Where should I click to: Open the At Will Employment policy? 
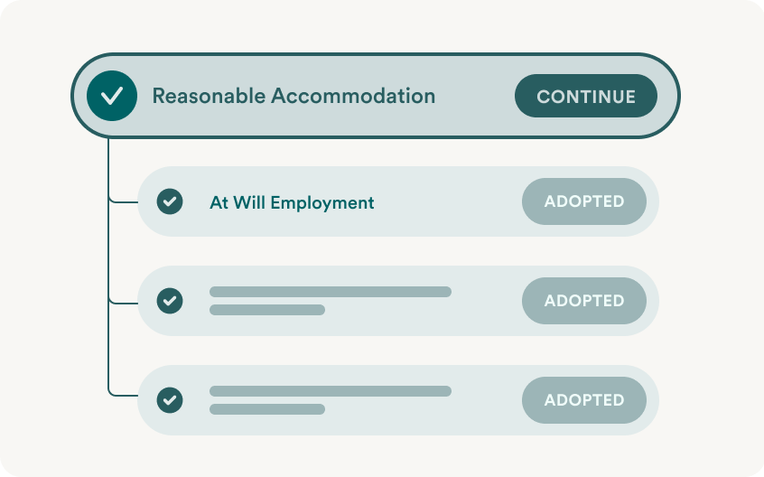click(292, 202)
